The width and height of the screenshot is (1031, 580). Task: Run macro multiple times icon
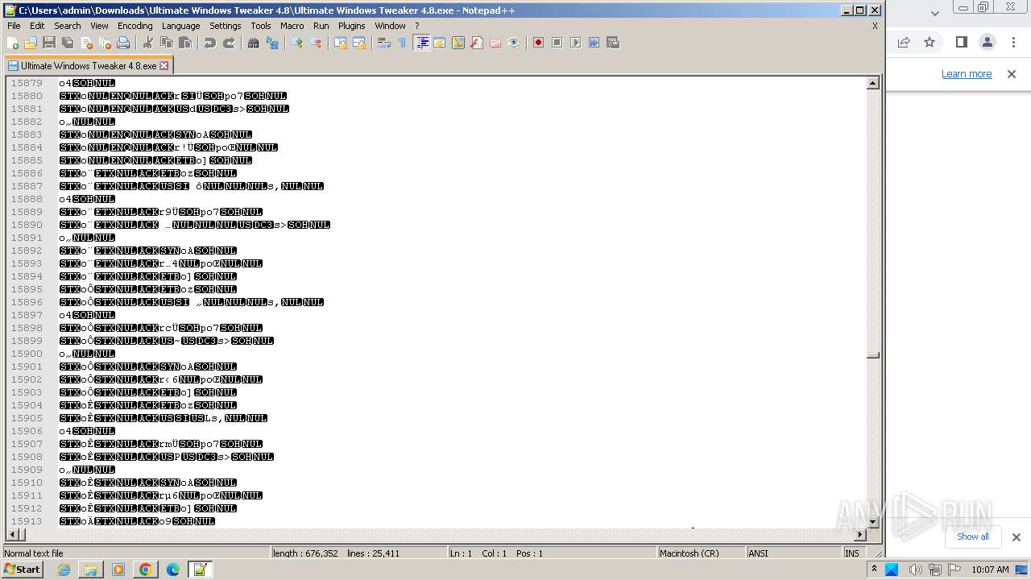[x=594, y=43]
